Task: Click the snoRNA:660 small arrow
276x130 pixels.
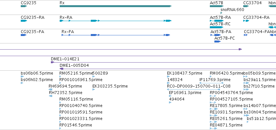Action: [222, 13]
